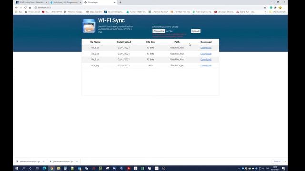Close the File Manager tab

coord(114,2)
